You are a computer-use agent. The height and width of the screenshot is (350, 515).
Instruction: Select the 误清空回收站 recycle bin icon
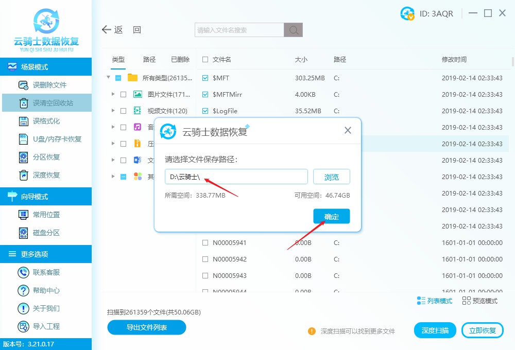[x=24, y=103]
